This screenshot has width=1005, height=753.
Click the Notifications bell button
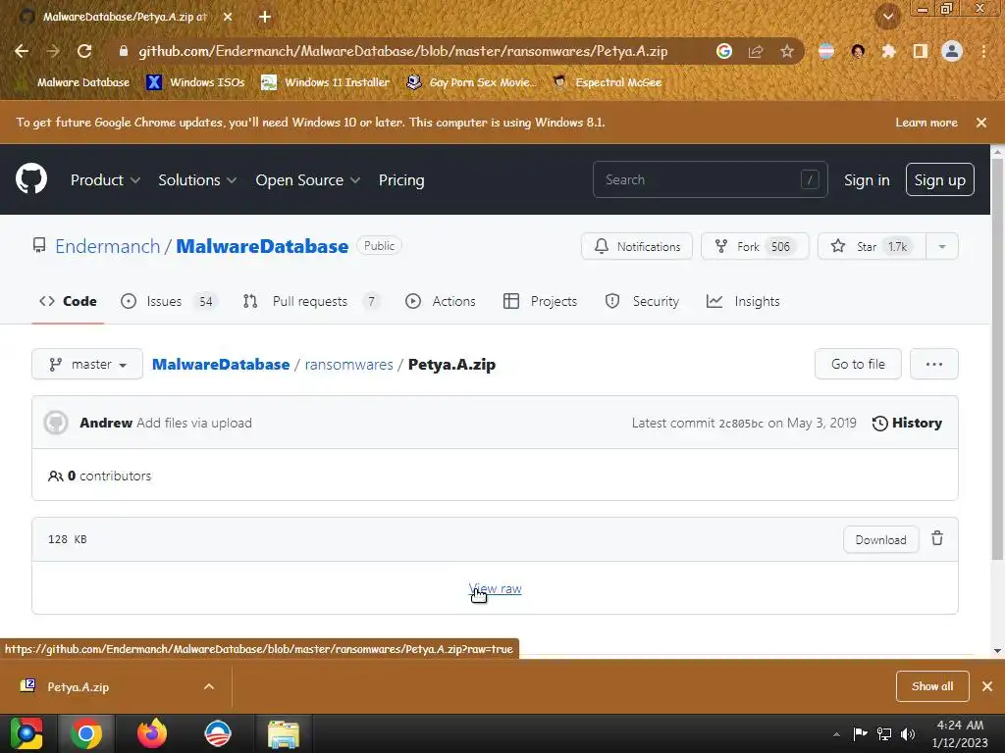tap(636, 246)
